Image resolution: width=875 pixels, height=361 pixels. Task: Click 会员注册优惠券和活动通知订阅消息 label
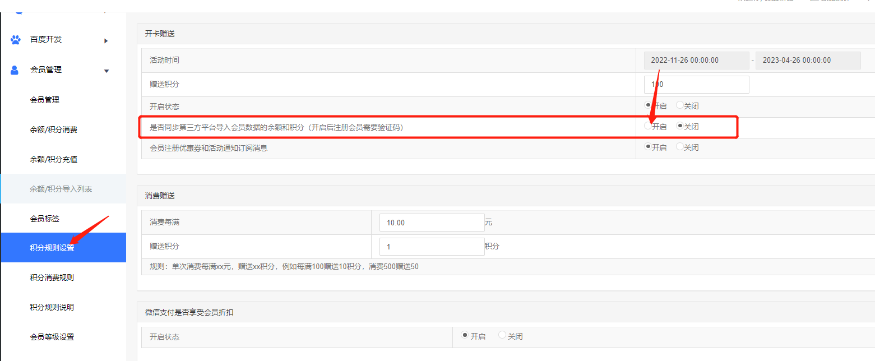tap(209, 149)
